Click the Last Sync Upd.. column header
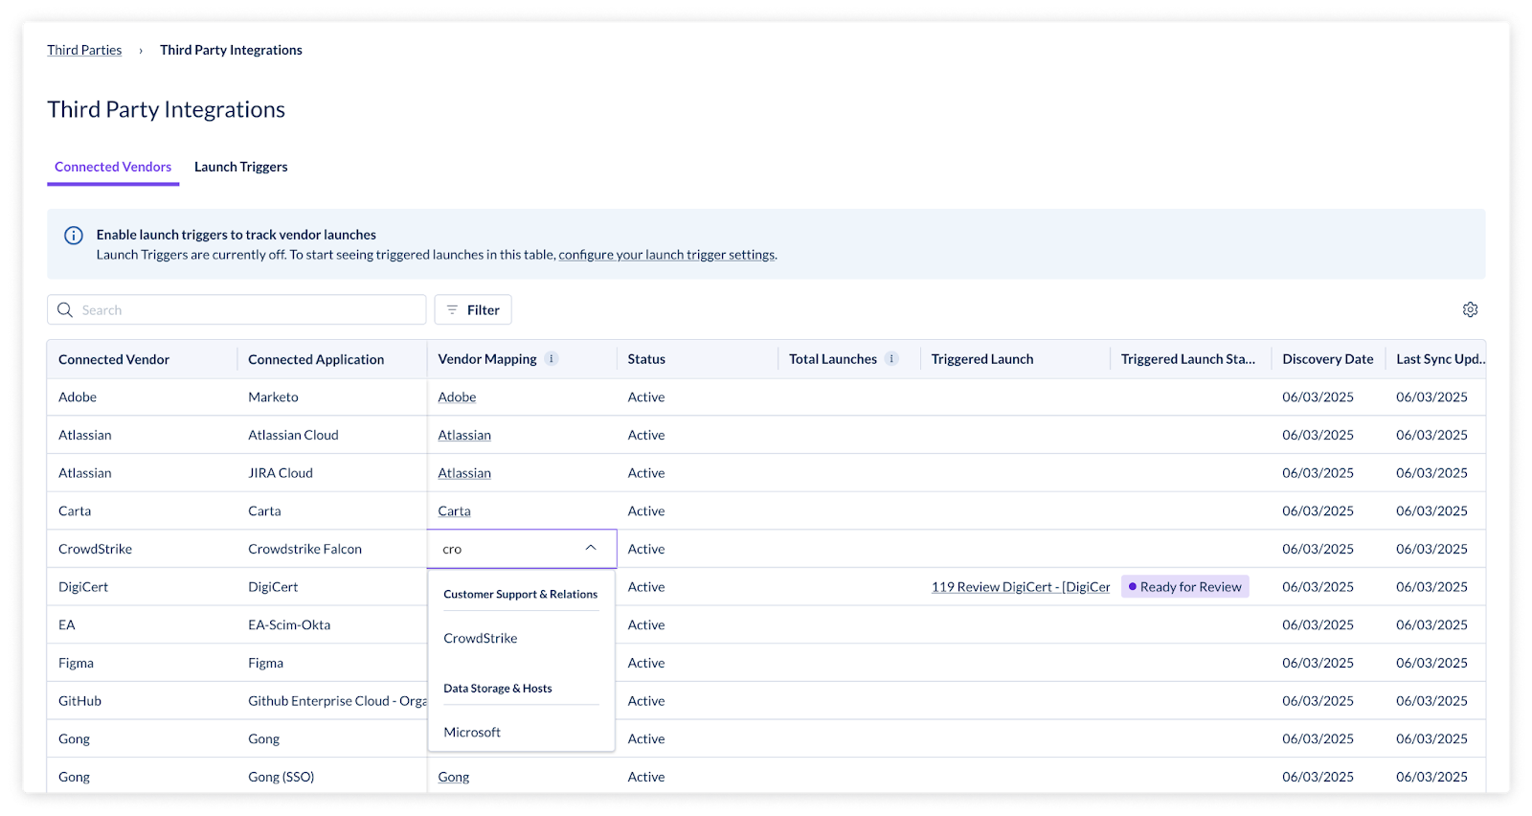Viewport: 1532px width, 816px height. point(1440,359)
